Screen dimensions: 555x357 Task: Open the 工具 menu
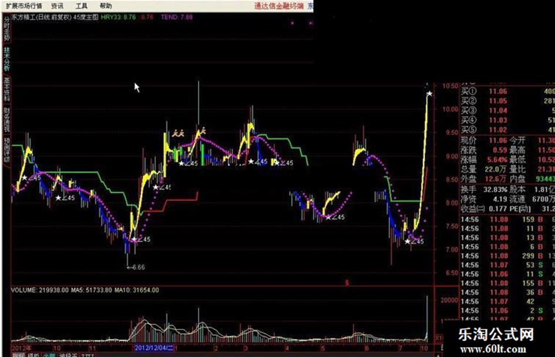coord(82,6)
